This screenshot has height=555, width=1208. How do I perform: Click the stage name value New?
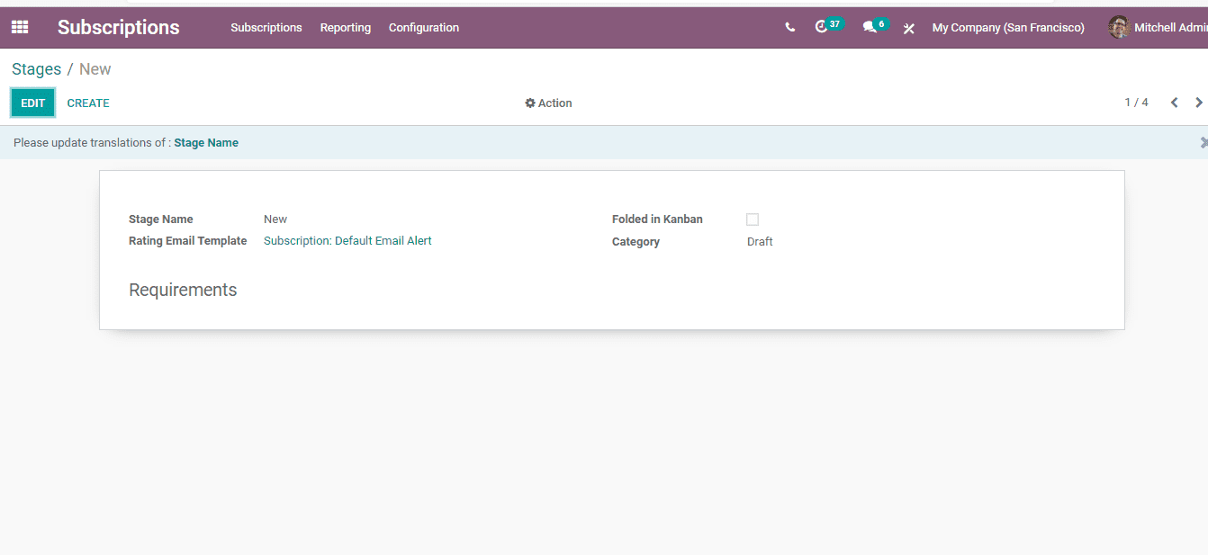pyautogui.click(x=275, y=219)
